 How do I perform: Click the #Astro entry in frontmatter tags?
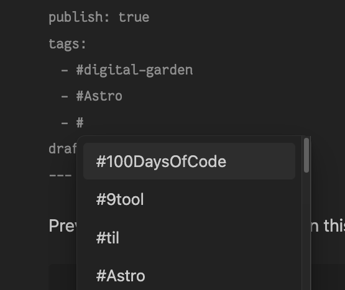pos(99,96)
